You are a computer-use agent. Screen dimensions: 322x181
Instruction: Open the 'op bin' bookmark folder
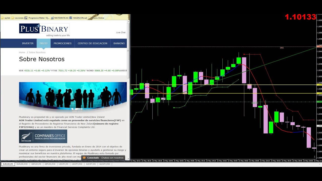pos(6,18)
